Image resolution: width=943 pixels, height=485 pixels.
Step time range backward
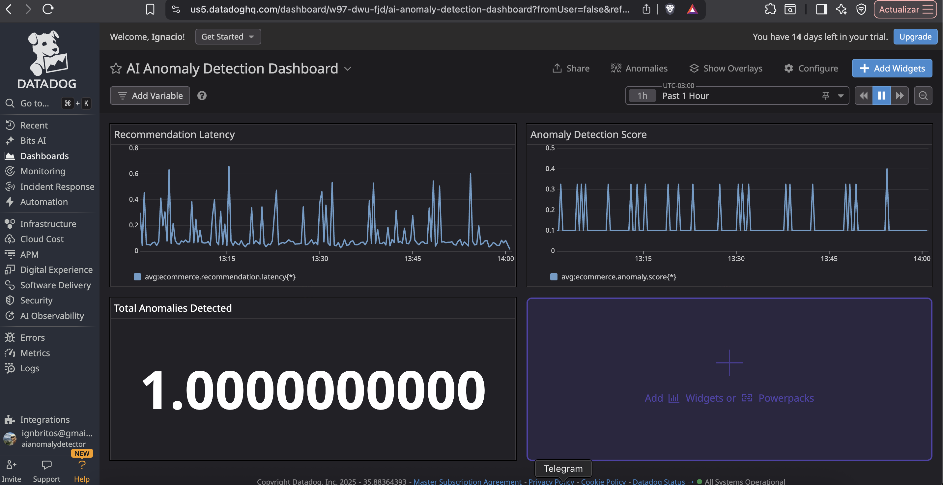864,96
